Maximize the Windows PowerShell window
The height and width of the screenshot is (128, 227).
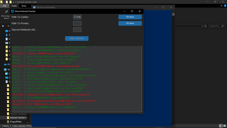click(163, 7)
